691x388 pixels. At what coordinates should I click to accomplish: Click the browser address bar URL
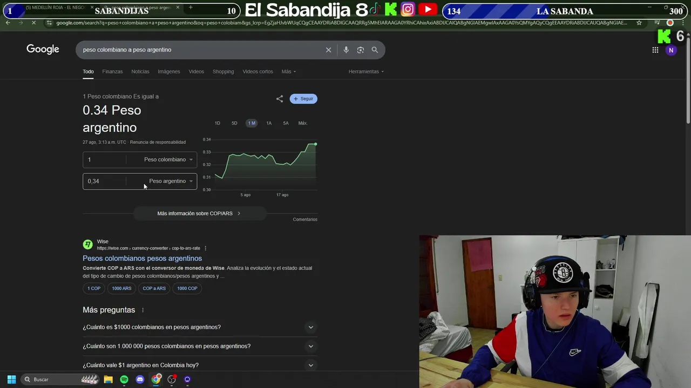(x=341, y=23)
